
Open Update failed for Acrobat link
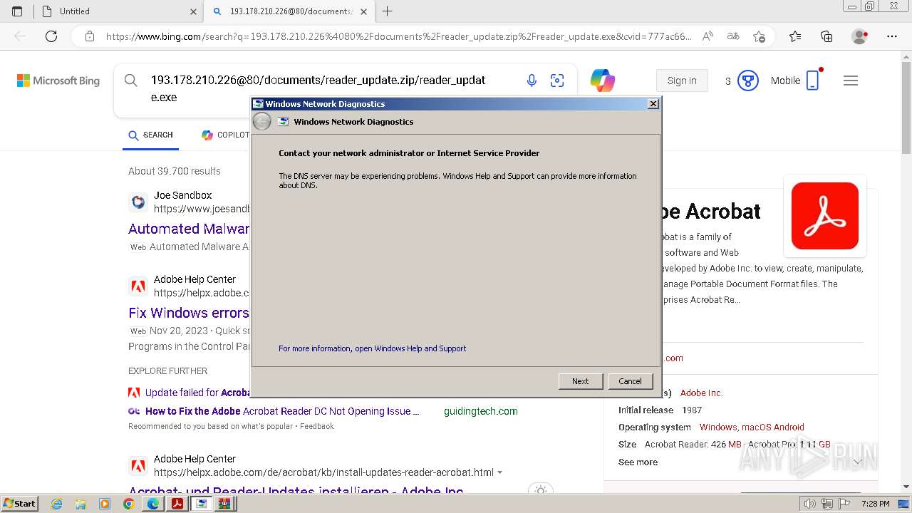click(197, 393)
